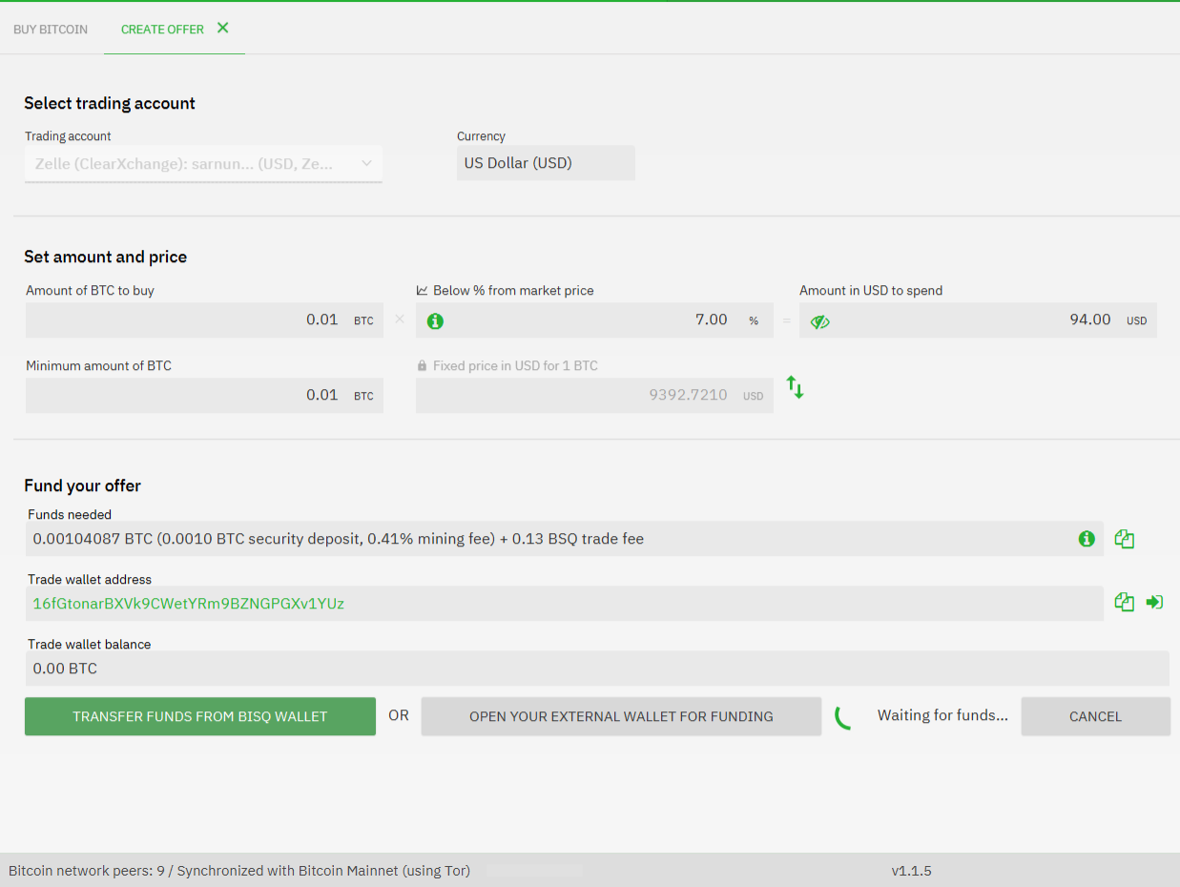Open wallet address in external wallet icon
The height and width of the screenshot is (887, 1180).
(x=1154, y=602)
